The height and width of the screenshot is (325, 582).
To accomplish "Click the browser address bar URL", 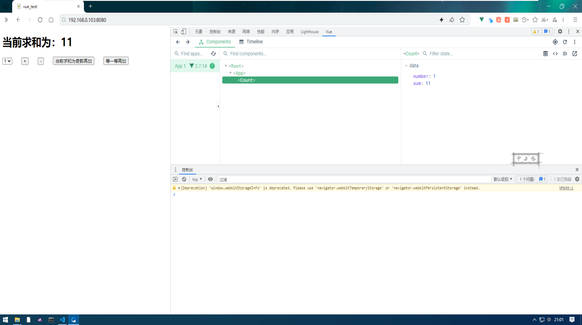I will [x=87, y=20].
